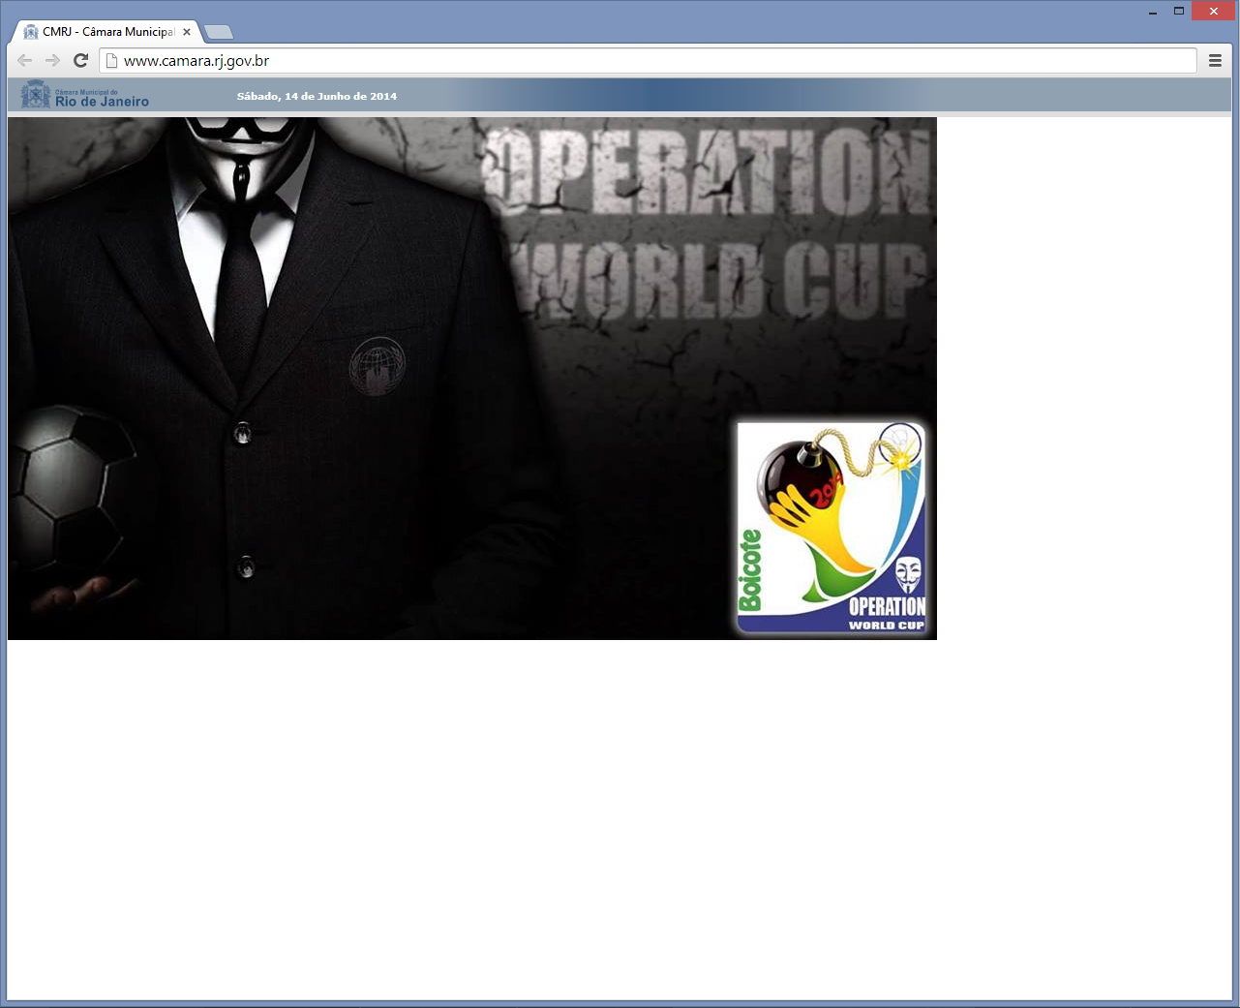Click the browser forward arrow
Image resolution: width=1240 pixels, height=1008 pixels.
coord(53,60)
